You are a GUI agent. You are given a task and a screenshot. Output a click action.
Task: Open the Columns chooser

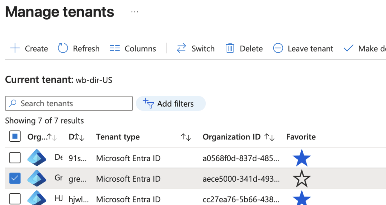point(133,49)
